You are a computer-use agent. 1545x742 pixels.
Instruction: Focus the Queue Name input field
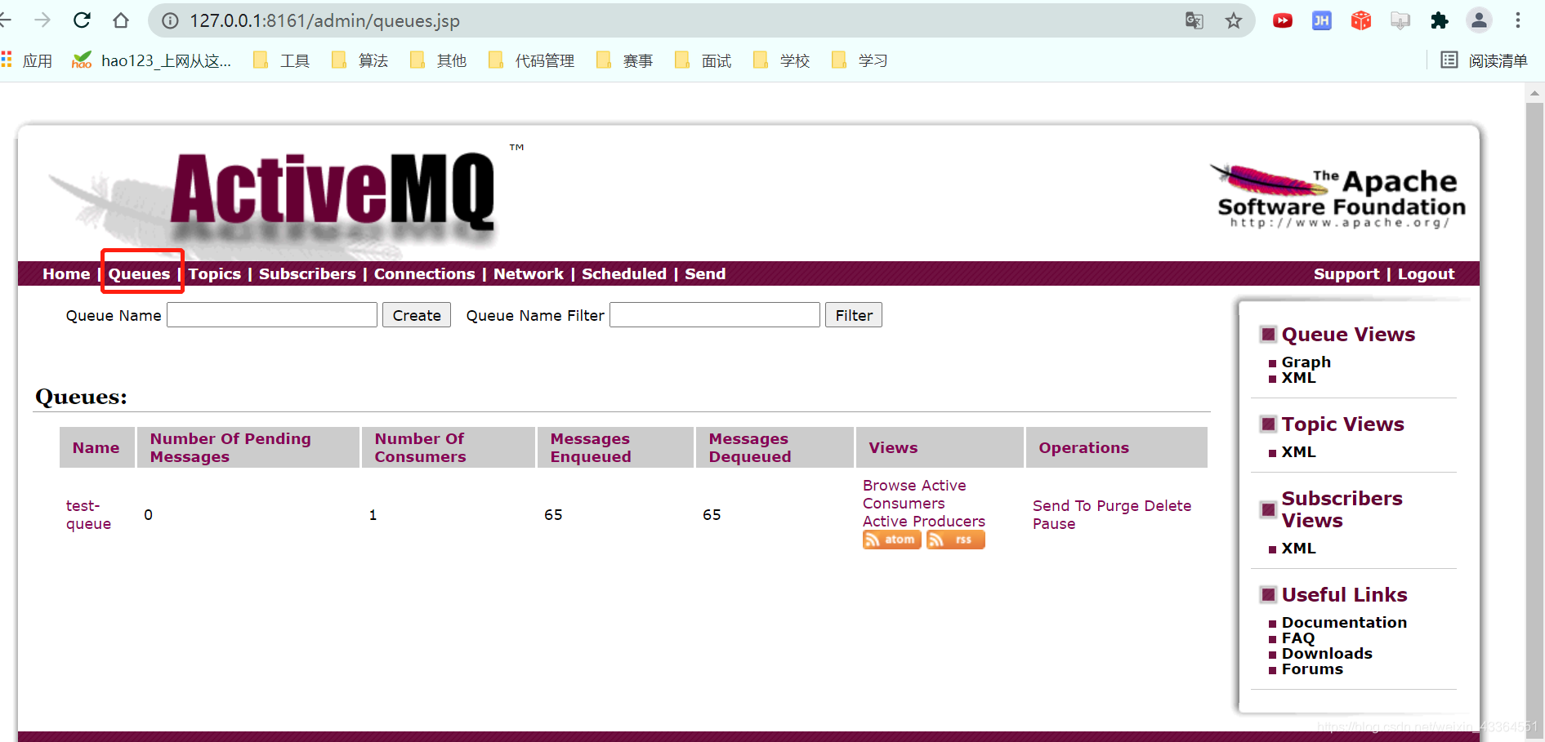[x=272, y=315]
